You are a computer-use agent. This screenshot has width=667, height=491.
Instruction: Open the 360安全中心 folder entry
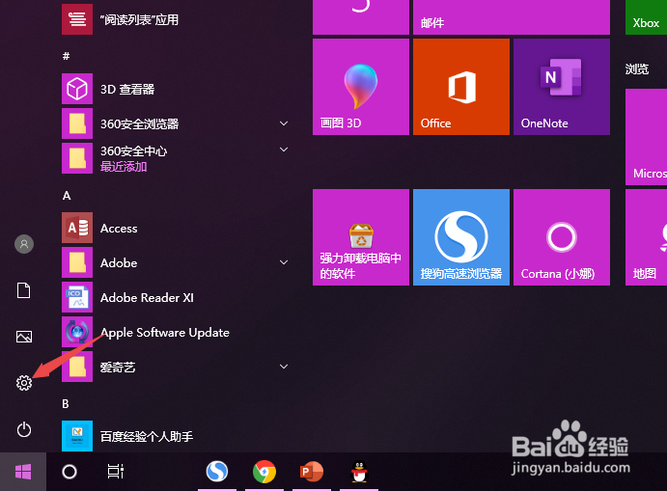(x=179, y=158)
